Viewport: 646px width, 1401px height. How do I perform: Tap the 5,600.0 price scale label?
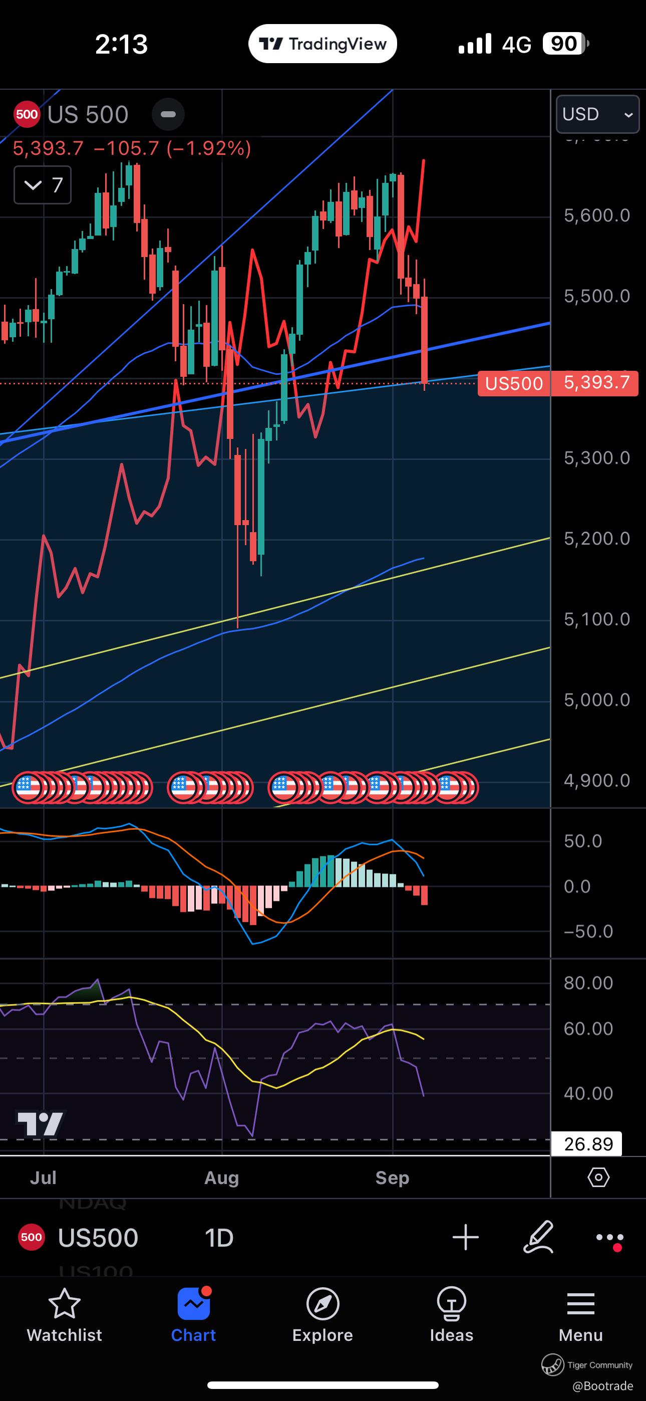click(597, 215)
